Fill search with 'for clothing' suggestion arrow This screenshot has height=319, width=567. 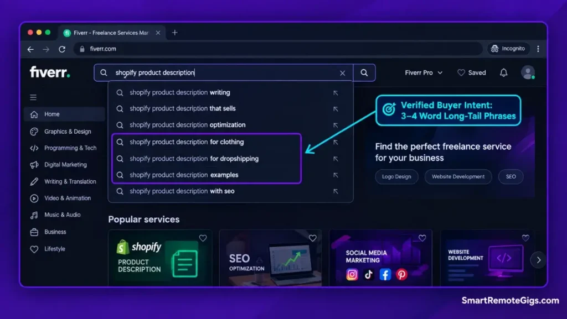pos(336,142)
